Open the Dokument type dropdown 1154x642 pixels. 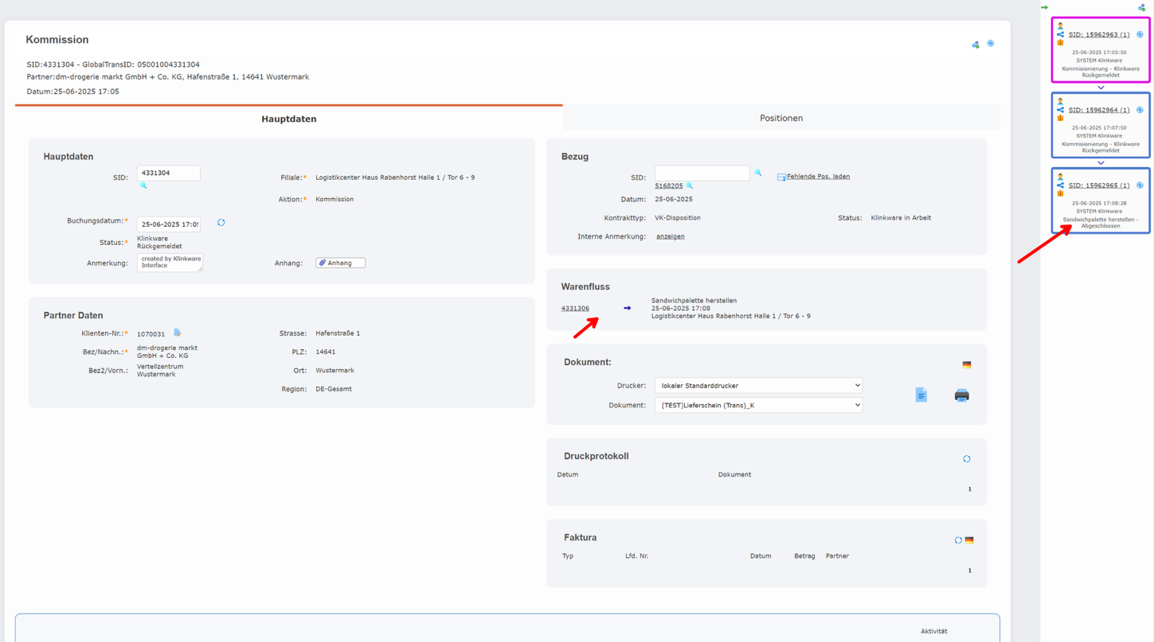758,405
